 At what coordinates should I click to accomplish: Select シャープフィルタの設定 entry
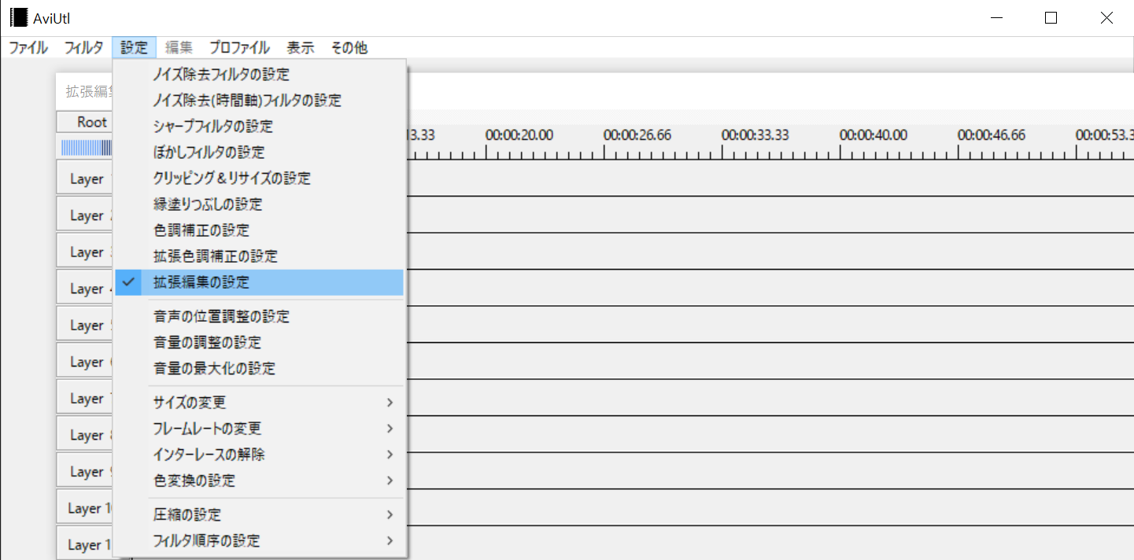click(x=259, y=127)
